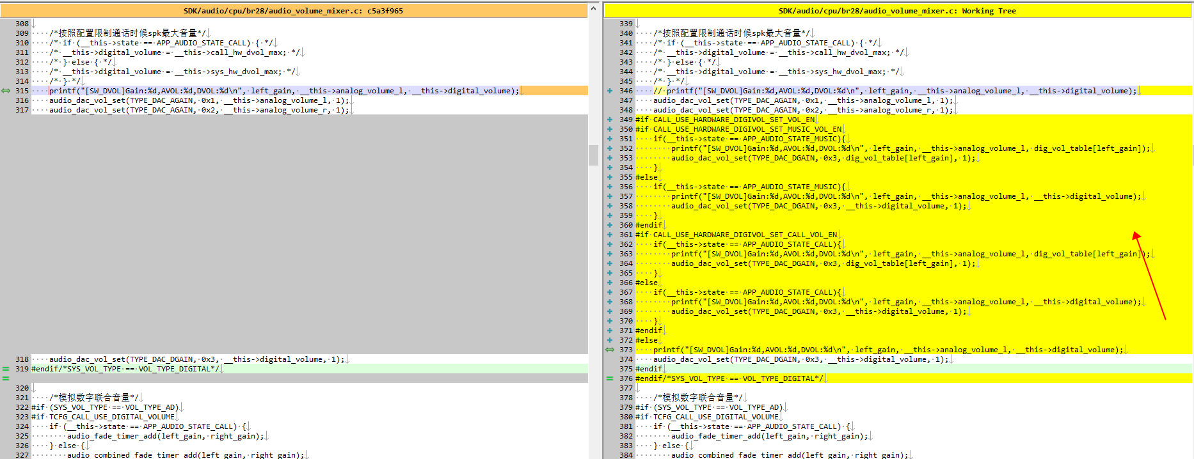Click the left pane's vertical scrollbar thumb

[x=593, y=155]
